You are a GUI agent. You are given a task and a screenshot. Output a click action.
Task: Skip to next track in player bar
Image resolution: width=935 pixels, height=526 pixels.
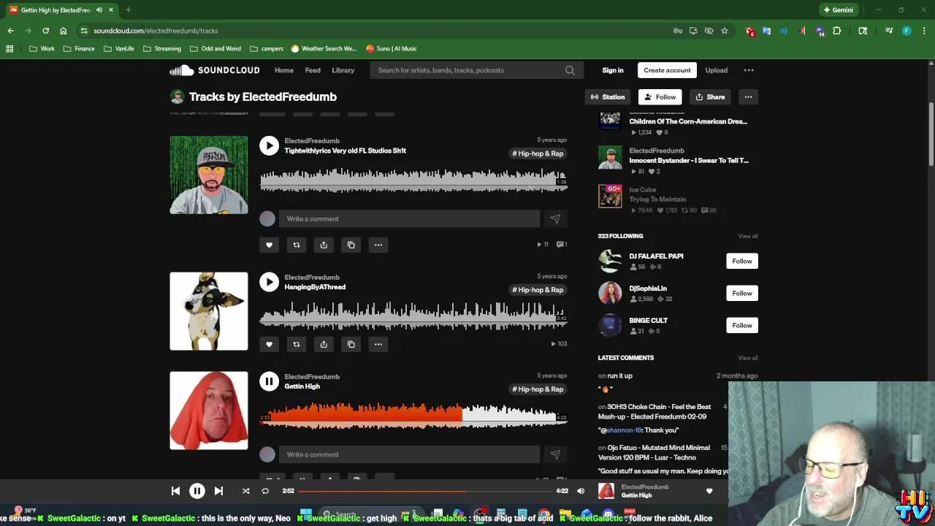[x=218, y=491]
